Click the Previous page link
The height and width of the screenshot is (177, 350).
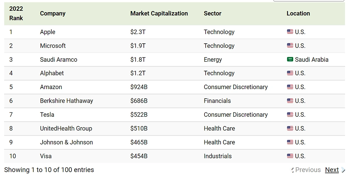pyautogui.click(x=308, y=170)
